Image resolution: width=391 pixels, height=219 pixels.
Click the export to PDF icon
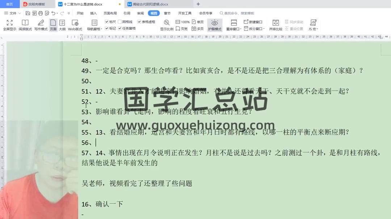pos(34,13)
